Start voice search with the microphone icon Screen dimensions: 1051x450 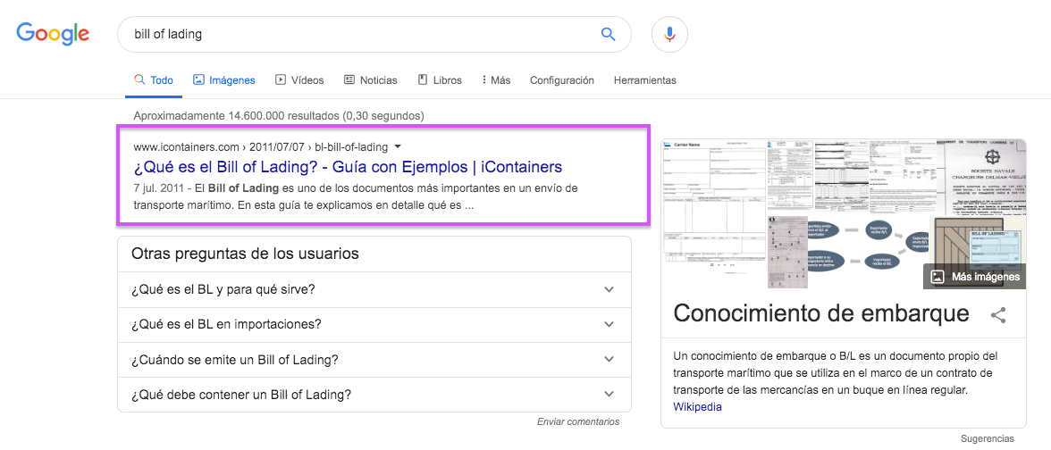pyautogui.click(x=669, y=34)
